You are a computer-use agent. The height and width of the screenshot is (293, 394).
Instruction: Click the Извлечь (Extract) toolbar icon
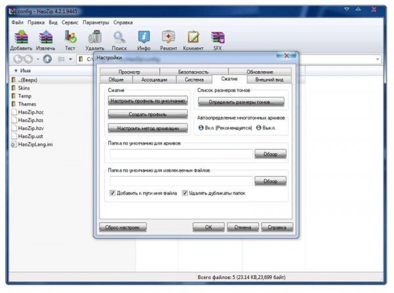coord(45,40)
